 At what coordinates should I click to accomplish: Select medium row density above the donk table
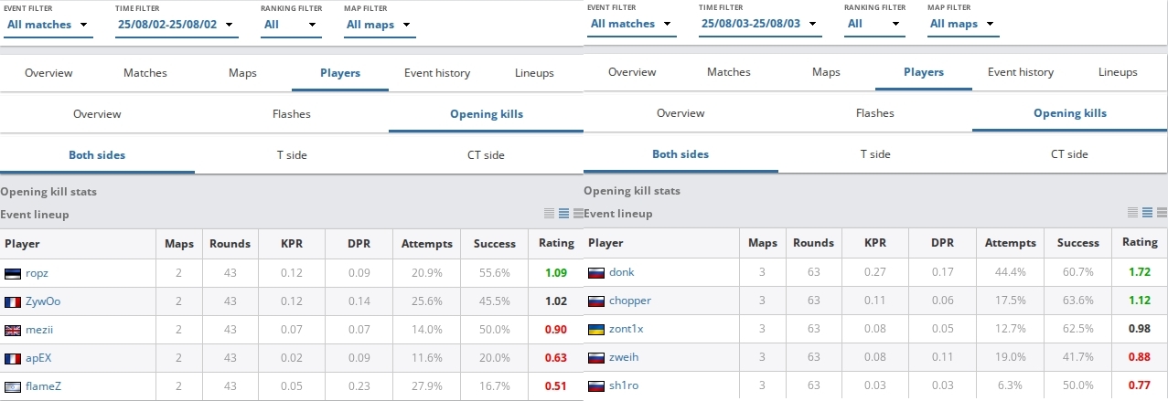[x=1147, y=213]
